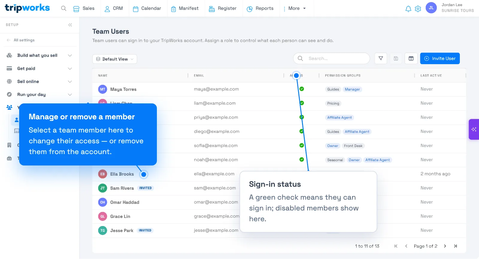Click Sam Rivera JT avatar
This screenshot has height=259, width=479.
103,188
